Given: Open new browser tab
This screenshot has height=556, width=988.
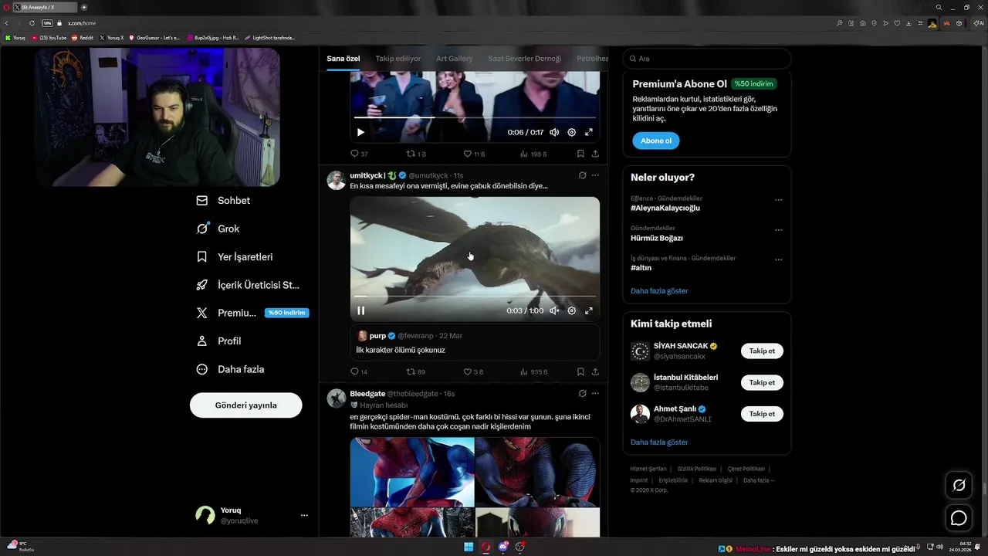Looking at the screenshot, I should (84, 7).
